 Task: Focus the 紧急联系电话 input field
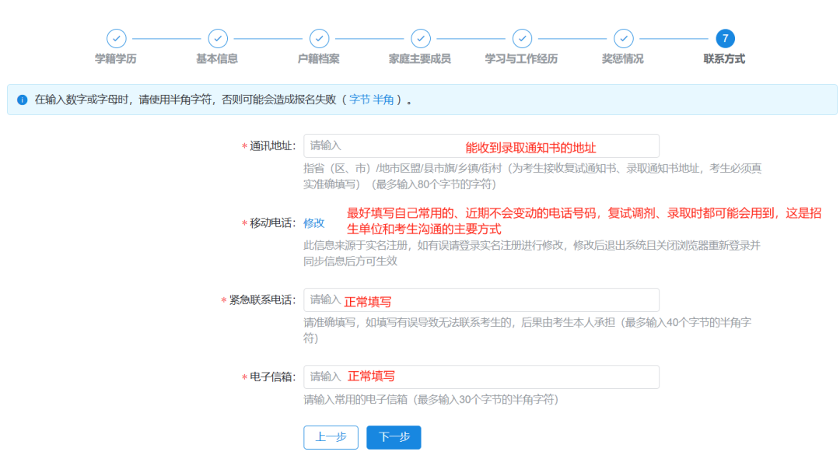coord(481,300)
